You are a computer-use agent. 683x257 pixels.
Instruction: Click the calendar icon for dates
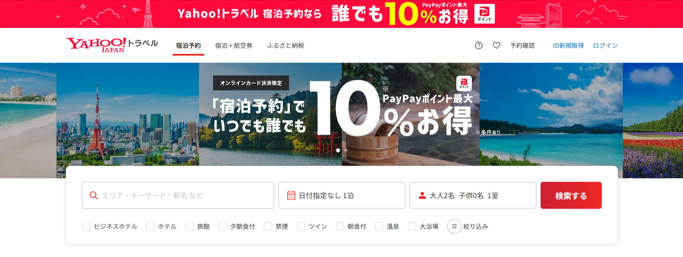tap(291, 196)
